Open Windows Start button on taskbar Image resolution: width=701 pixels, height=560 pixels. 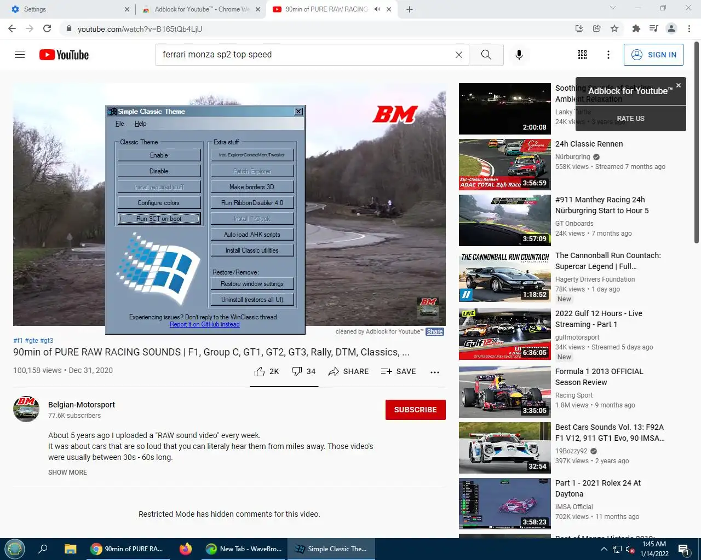[15, 549]
